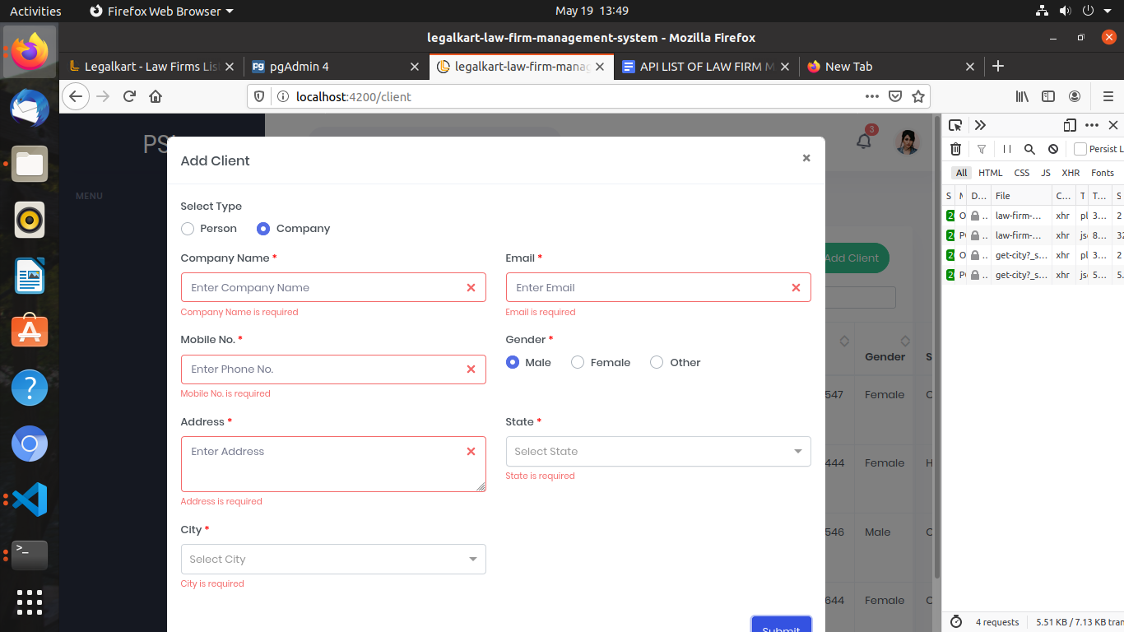Viewport: 1124px width, 632px height.
Task: Click the Enter Company Name field
Action: (x=325, y=287)
